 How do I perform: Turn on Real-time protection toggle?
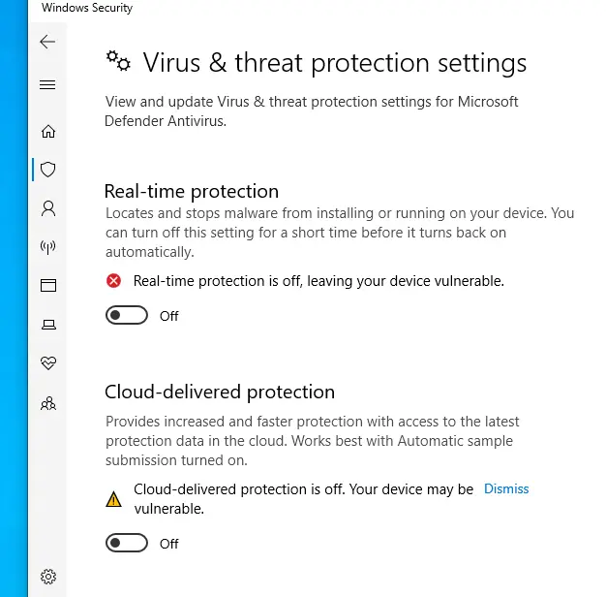(x=127, y=316)
